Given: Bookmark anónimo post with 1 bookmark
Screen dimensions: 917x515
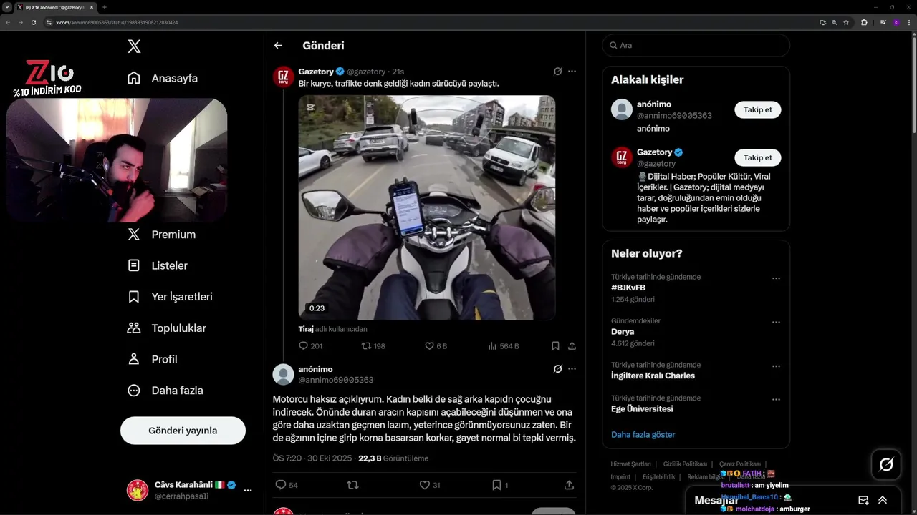Looking at the screenshot, I should [x=500, y=485].
